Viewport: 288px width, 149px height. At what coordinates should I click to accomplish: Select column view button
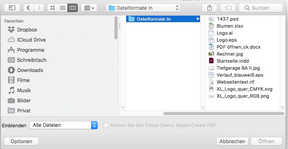(73, 8)
